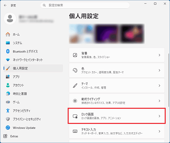Expand テーマ row chevron
The image size is (170, 143).
click(x=159, y=86)
